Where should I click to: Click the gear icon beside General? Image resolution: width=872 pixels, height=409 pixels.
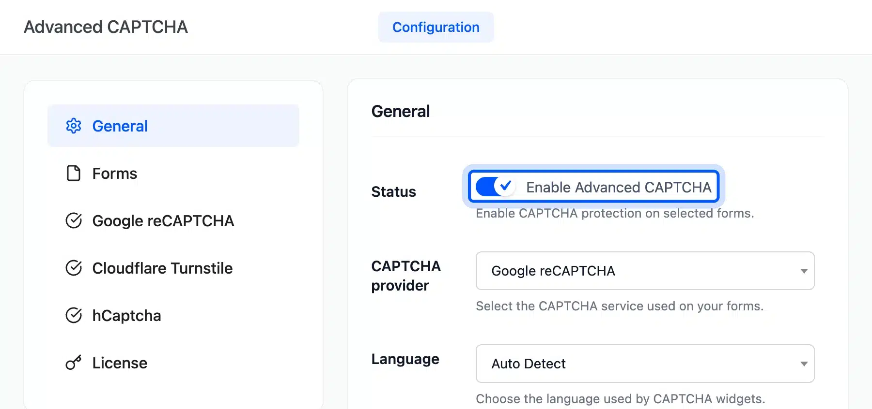74,126
